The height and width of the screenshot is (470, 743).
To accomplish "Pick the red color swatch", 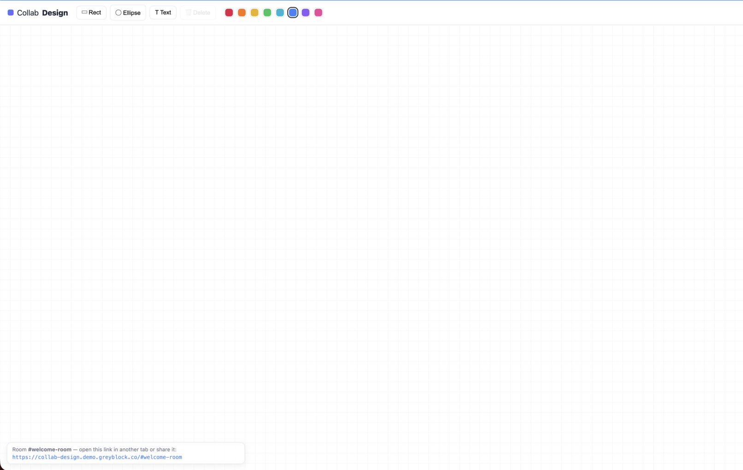I will tap(229, 12).
